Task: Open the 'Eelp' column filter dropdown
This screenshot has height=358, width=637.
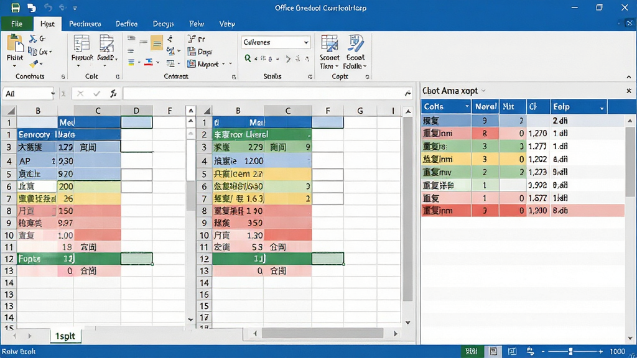Action: click(x=602, y=108)
